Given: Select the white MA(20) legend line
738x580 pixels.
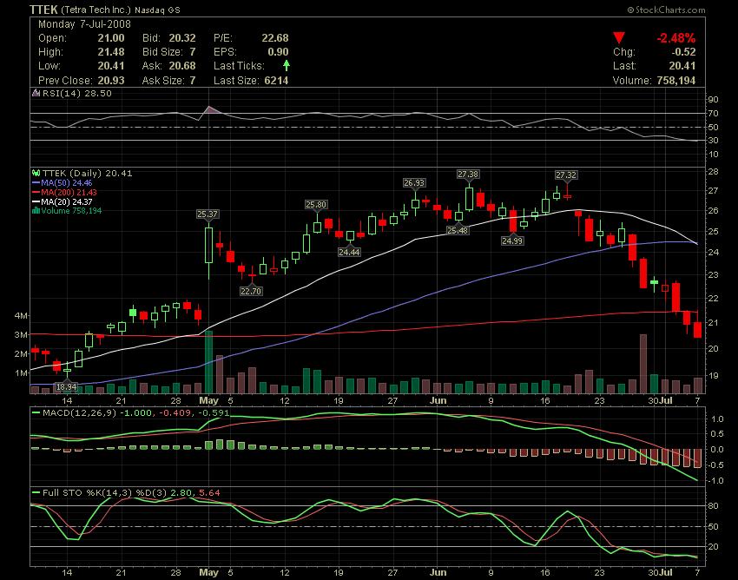Looking at the screenshot, I should tap(36, 202).
